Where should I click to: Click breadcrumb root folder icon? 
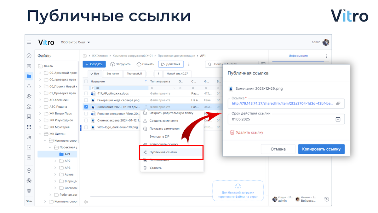coord(85,56)
